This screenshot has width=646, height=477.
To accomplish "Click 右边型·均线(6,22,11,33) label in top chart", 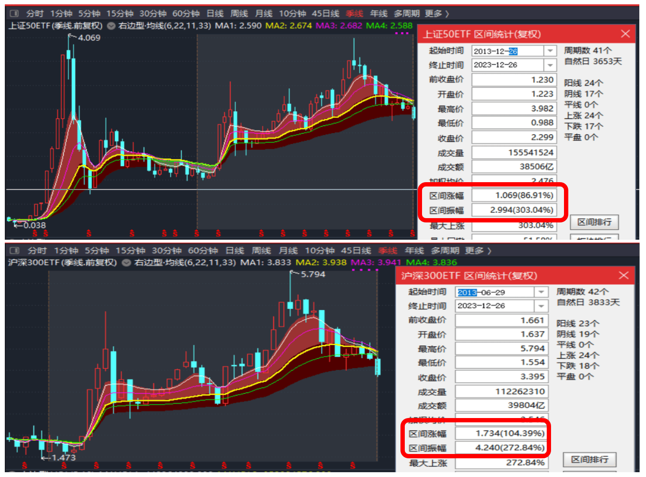I will [x=164, y=25].
